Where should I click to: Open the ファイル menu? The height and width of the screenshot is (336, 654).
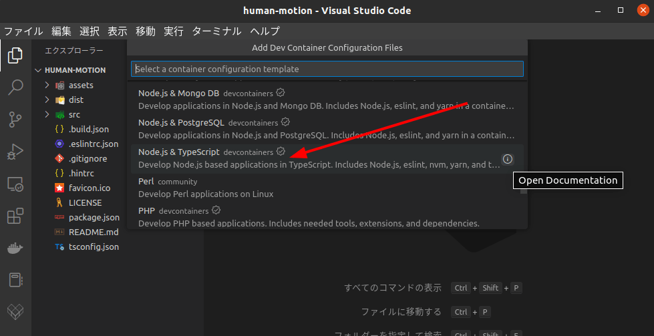click(23, 31)
